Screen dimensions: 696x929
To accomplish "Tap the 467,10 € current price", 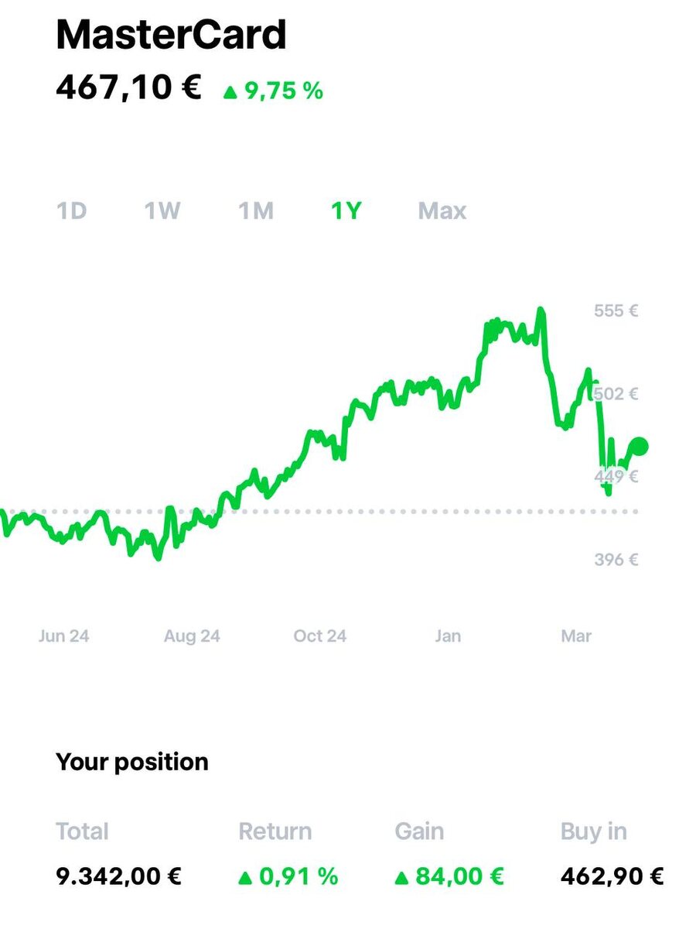I will [x=128, y=87].
